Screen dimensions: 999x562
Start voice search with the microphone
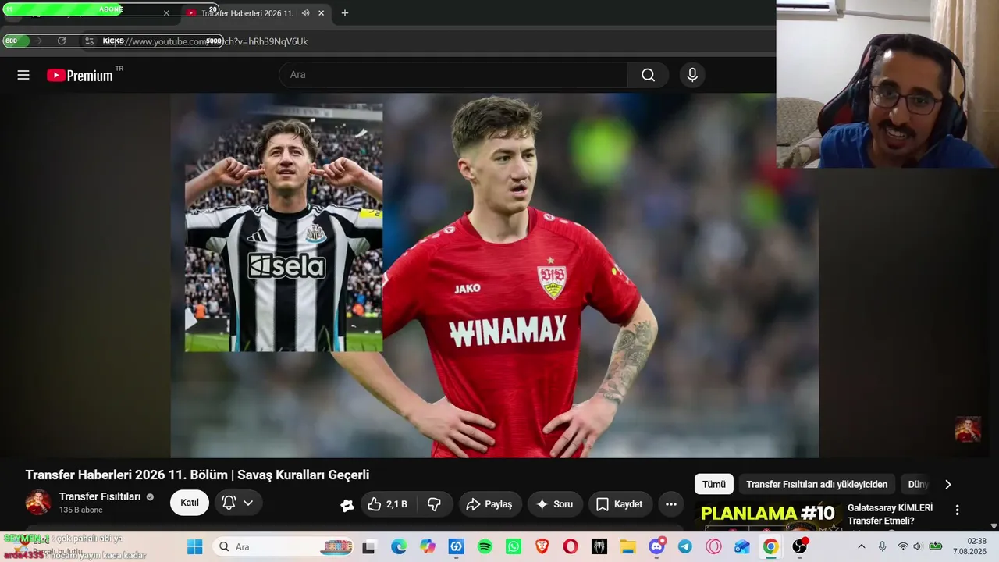691,75
